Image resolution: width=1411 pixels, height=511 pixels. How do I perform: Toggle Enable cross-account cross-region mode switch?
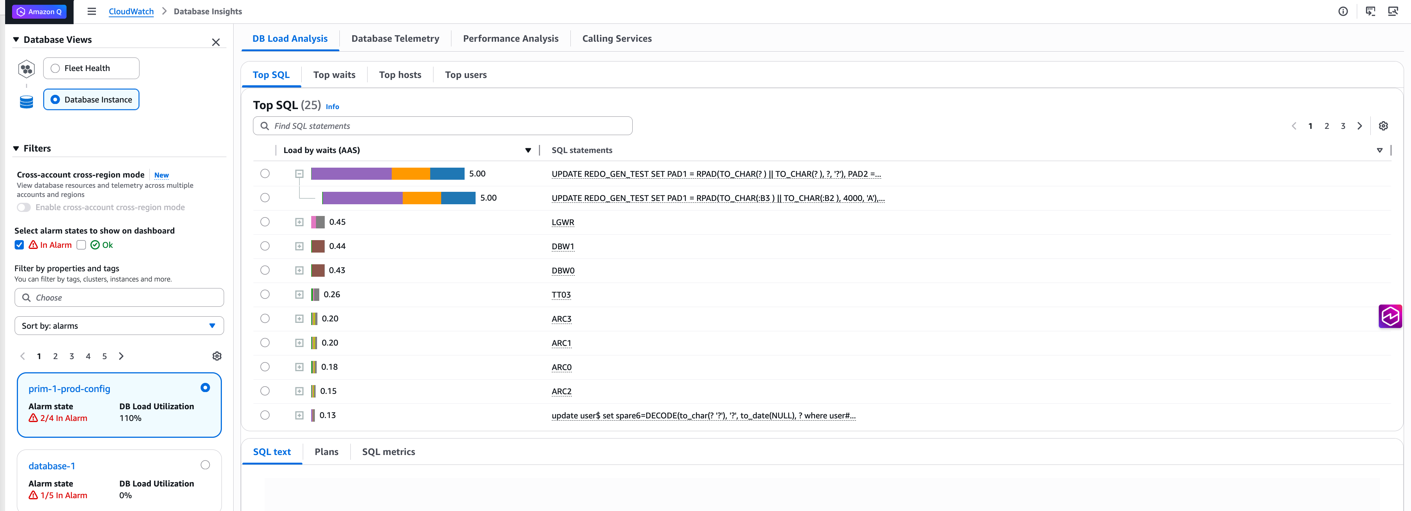(x=23, y=208)
